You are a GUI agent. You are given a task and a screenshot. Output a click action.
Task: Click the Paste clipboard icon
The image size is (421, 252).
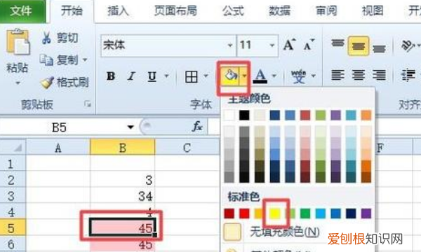click(18, 41)
